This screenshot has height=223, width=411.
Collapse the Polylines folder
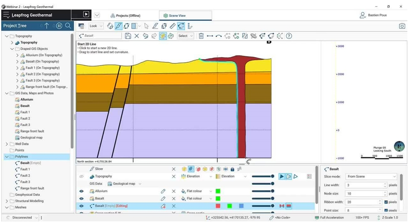[7, 156]
